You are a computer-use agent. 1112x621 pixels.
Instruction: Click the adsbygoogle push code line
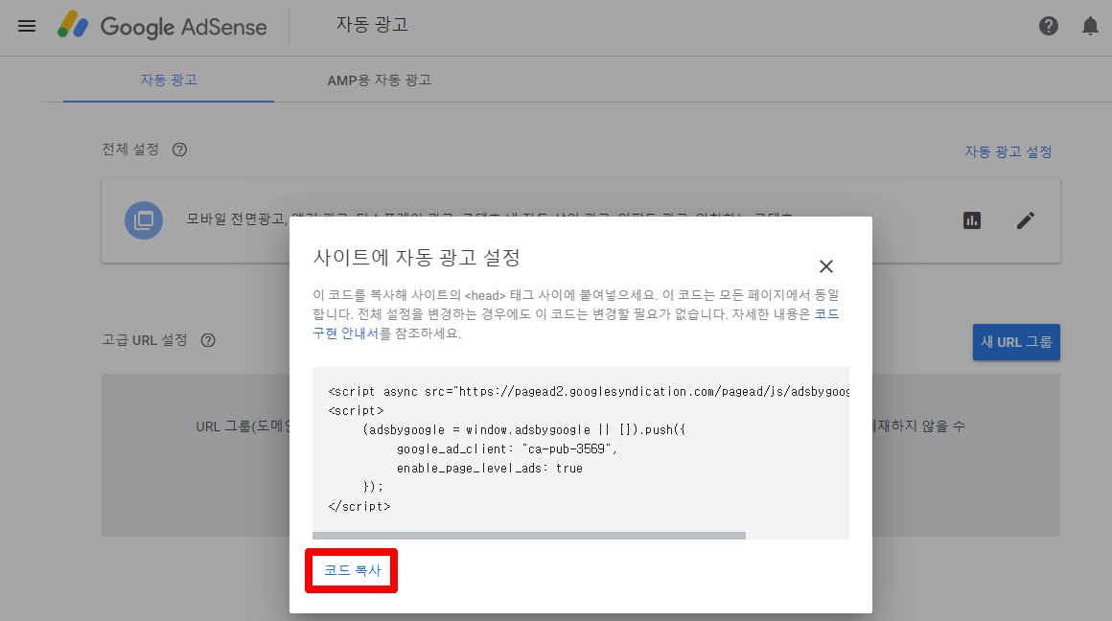click(523, 429)
